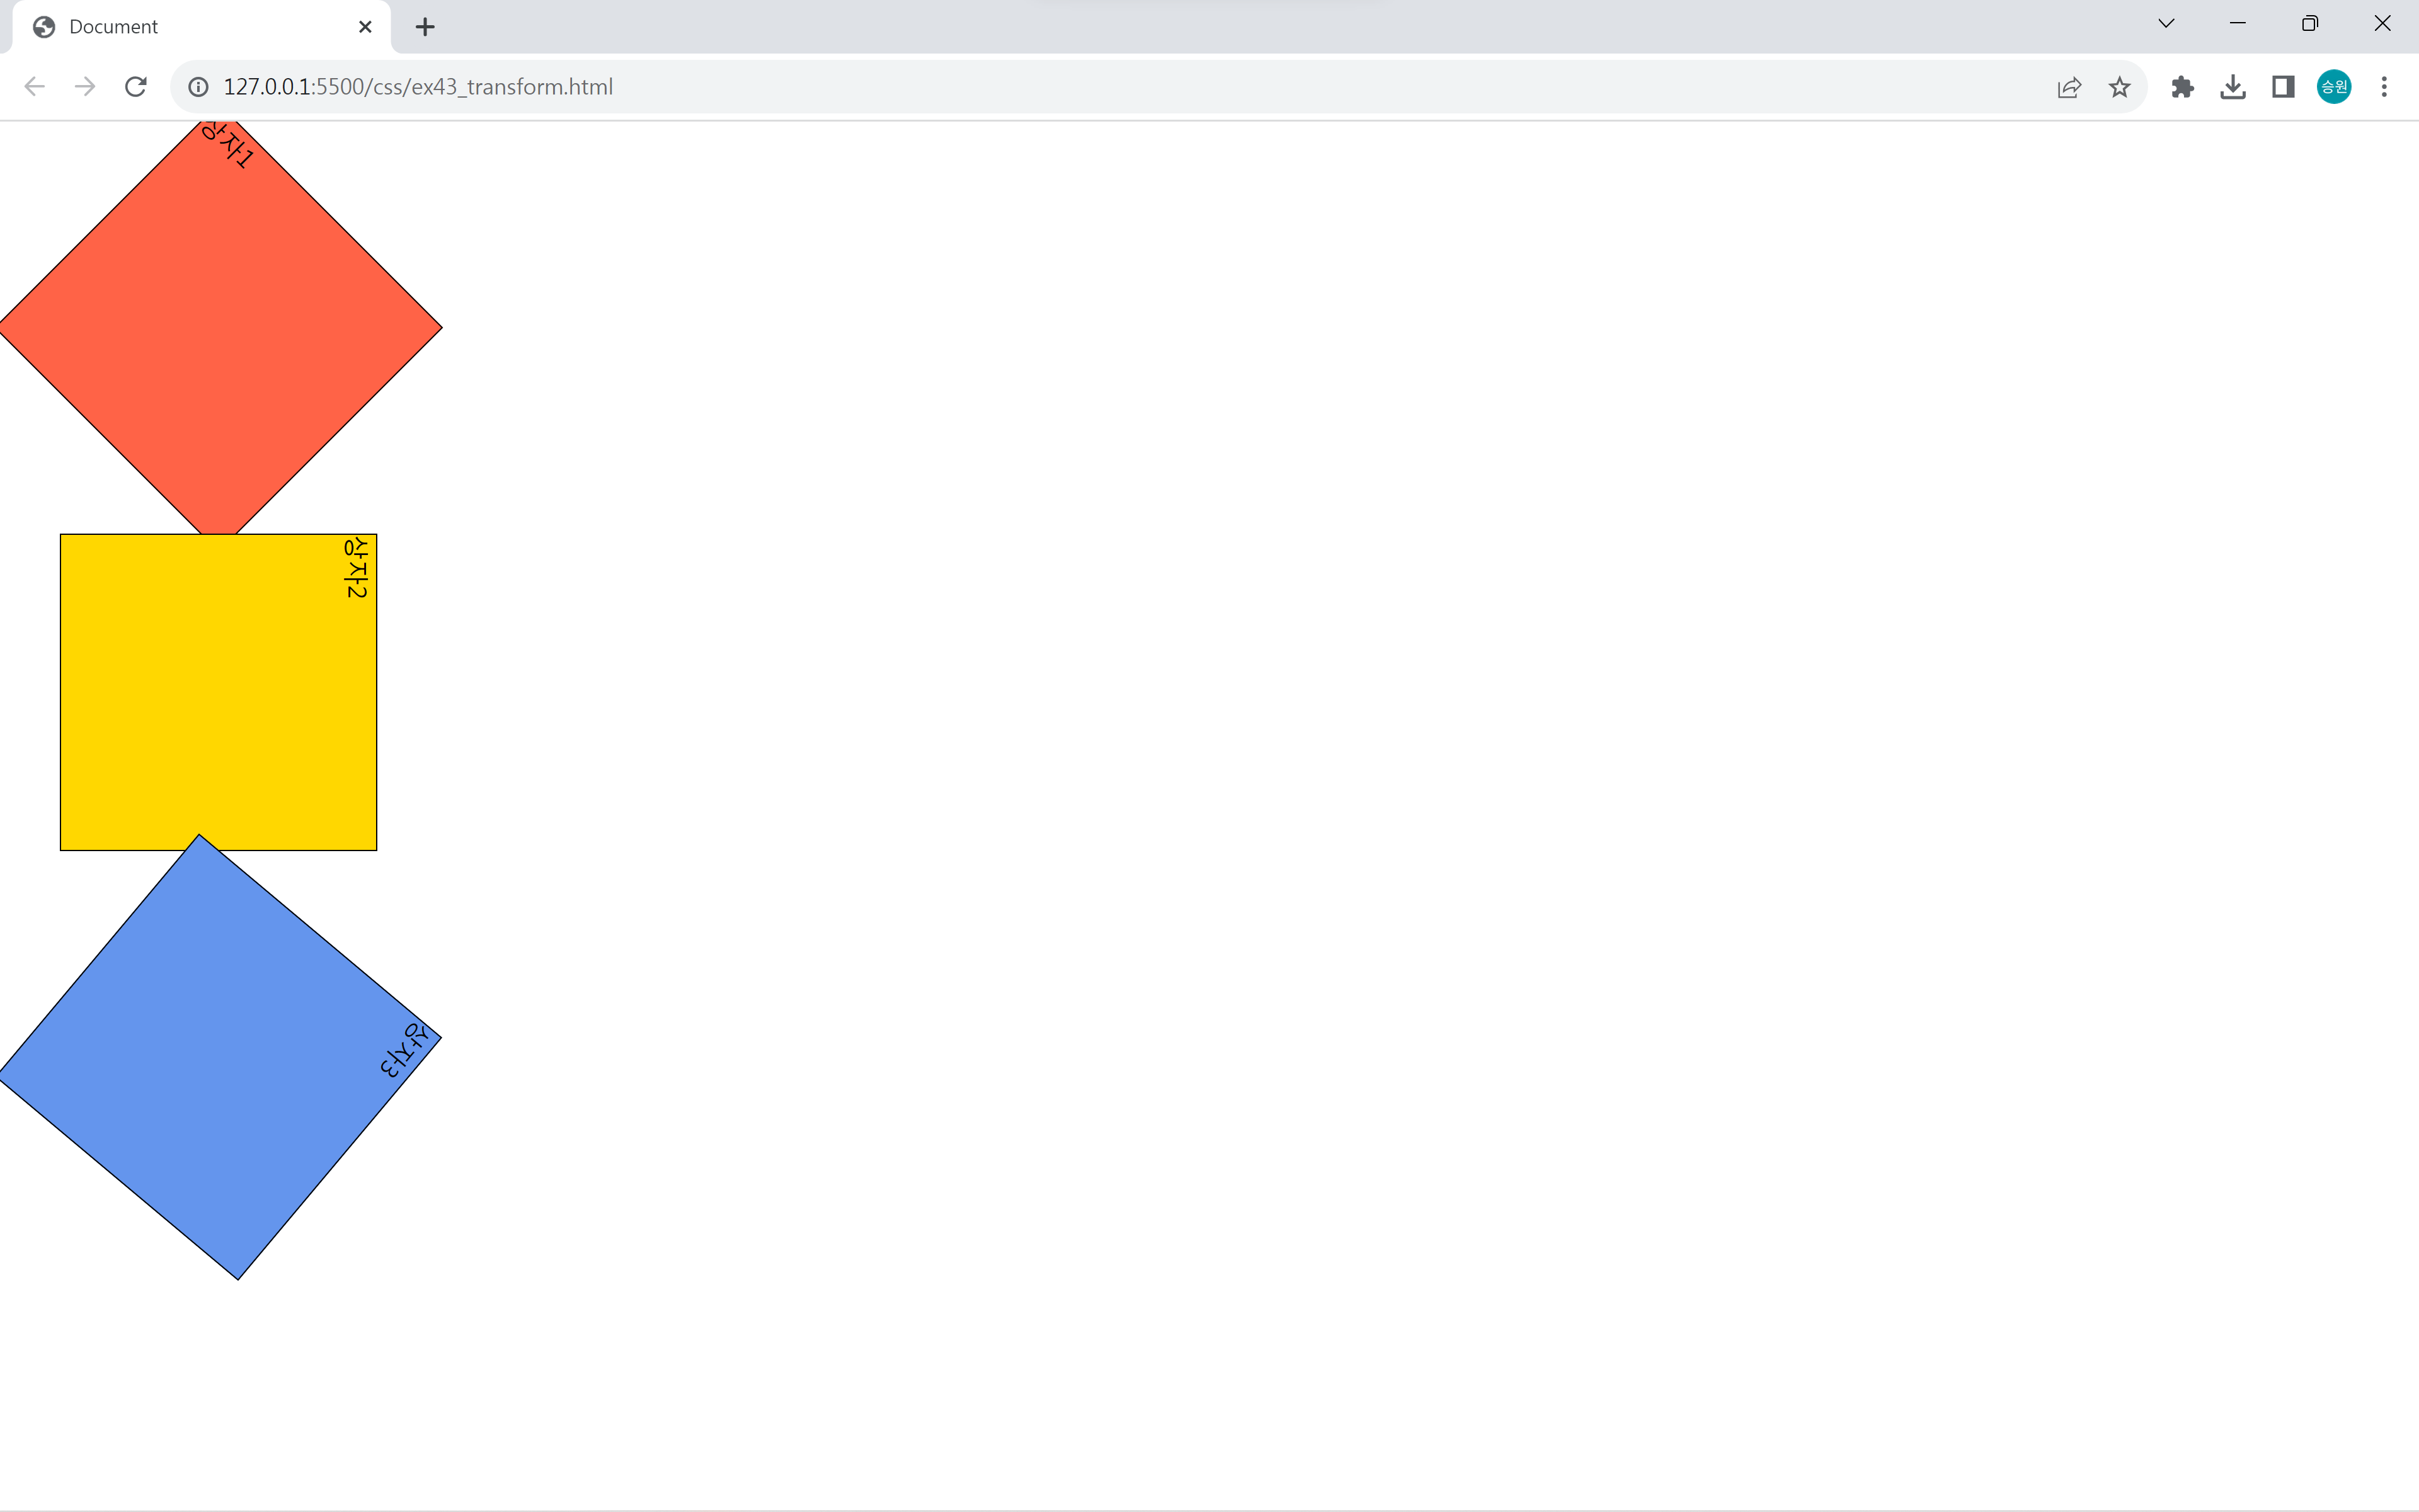Close the Document tab
Image resolution: width=2419 pixels, height=1512 pixels.
click(x=365, y=27)
